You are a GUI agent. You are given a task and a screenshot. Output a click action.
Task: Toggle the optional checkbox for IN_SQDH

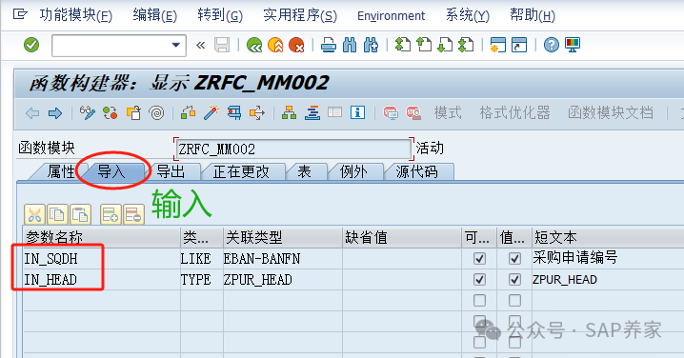pyautogui.click(x=479, y=259)
